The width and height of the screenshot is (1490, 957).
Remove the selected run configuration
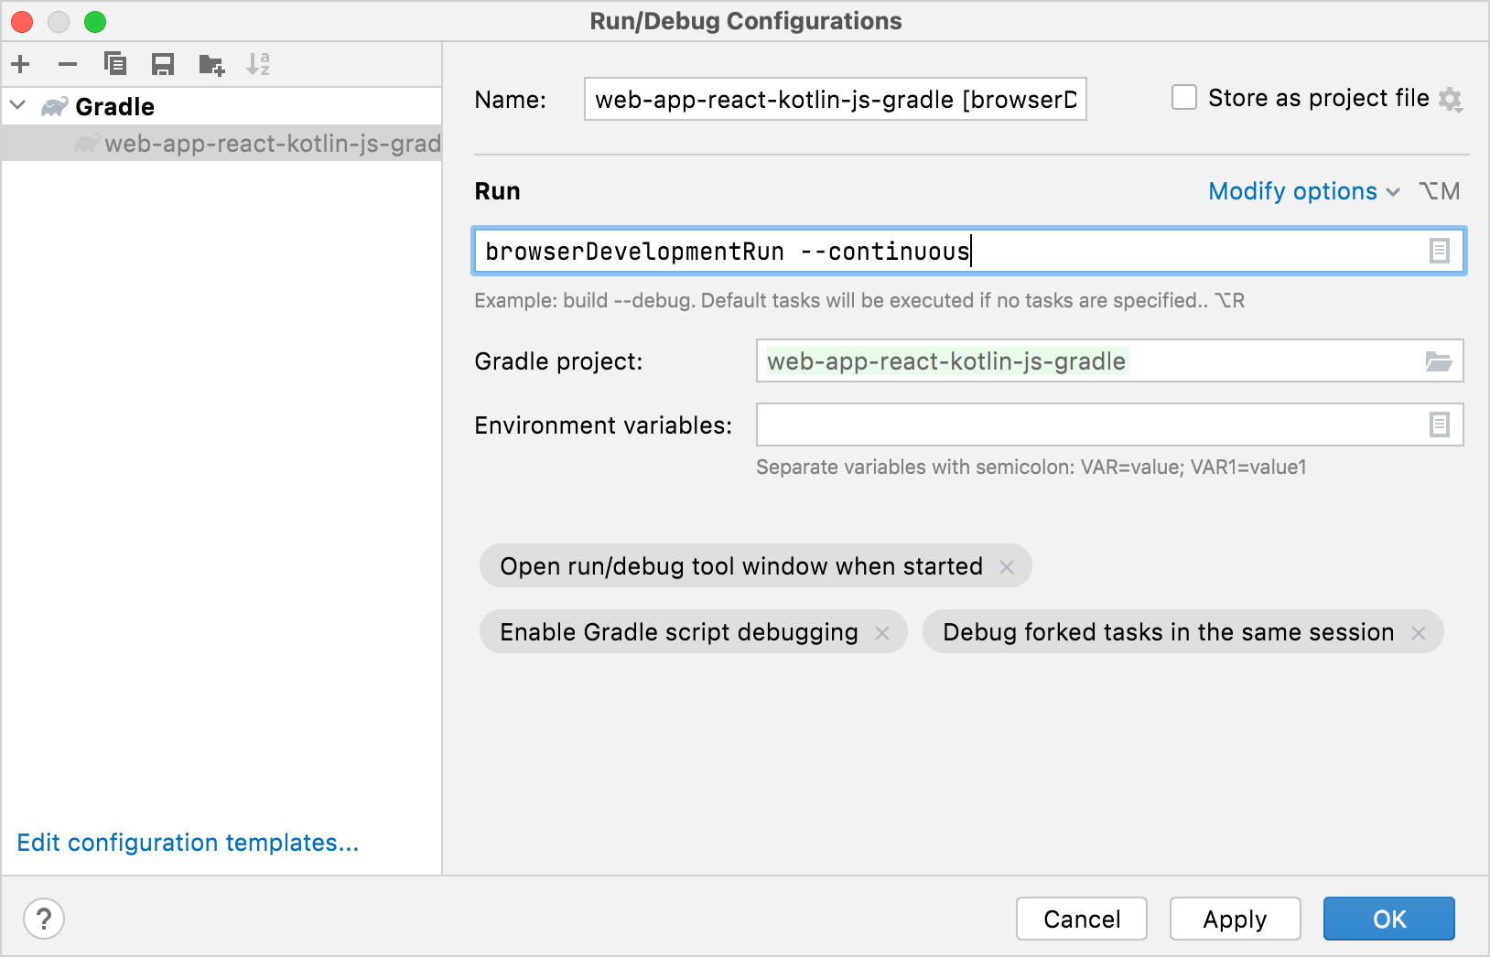[67, 64]
